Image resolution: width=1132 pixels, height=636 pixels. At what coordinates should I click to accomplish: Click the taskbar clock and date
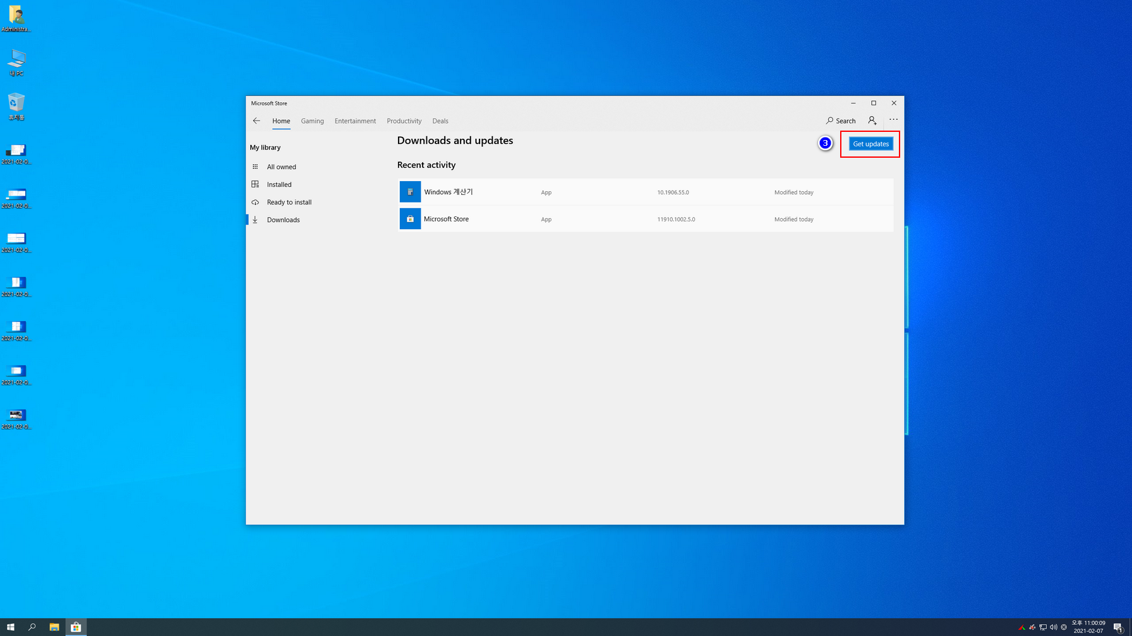coord(1088,627)
